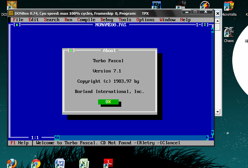Close the background window behind DOSBox

tap(218, 13)
